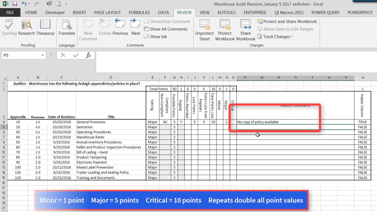Image resolution: width=377 pixels, height=212 pixels.
Task: Select the 'Sanitation' title cell
Action: point(111,127)
